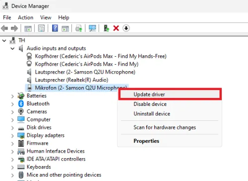Expand Human Interface Devices chevron
This screenshot has width=248, height=181.
coord(12,152)
